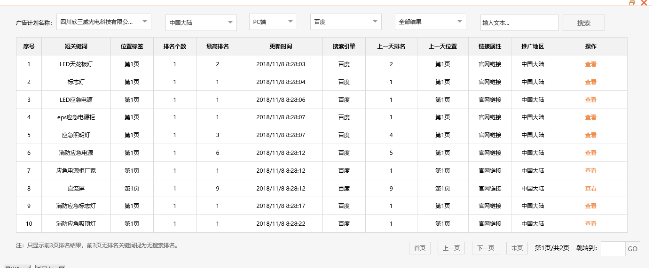The width and height of the screenshot is (652, 268).
Task: Click the 搜索 search button
Action: (x=584, y=23)
